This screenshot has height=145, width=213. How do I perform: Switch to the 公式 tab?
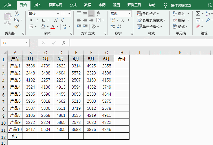click(73, 5)
